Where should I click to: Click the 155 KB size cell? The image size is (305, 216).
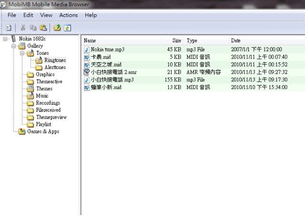click(173, 79)
